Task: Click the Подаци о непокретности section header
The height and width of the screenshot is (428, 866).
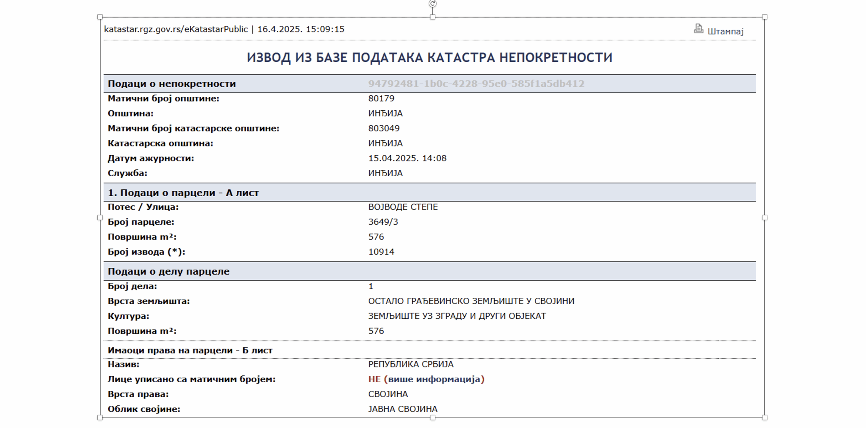Action: (172, 84)
